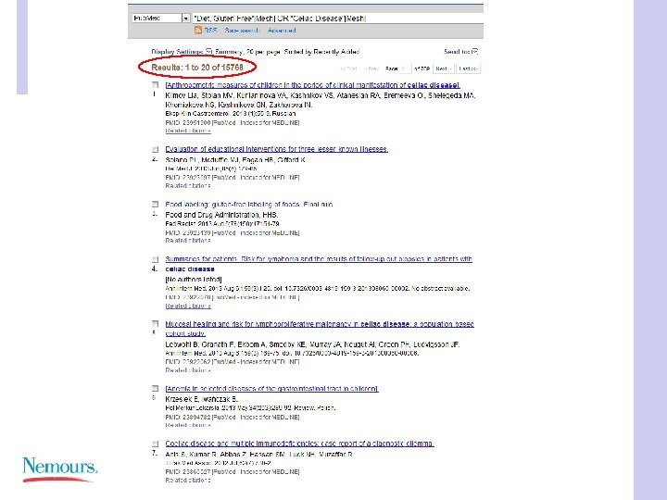667x500 pixels.
Task: Check the box for result 5, Mucosal healing
Action: click(x=156, y=324)
